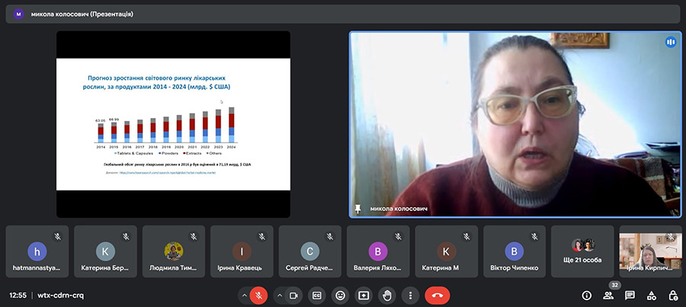Expand the microphone audio settings arrow

coord(245,295)
